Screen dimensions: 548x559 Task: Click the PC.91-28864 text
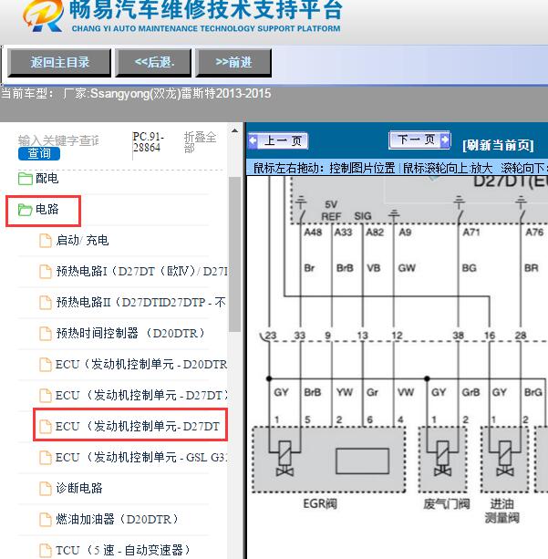(x=148, y=142)
